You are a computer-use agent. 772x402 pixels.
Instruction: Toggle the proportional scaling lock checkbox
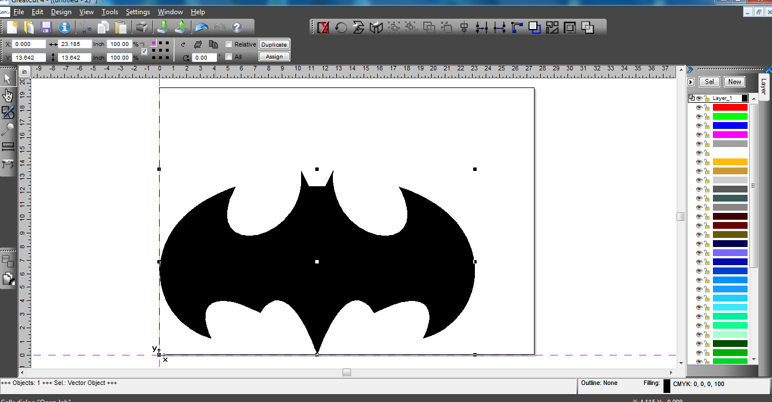click(144, 51)
